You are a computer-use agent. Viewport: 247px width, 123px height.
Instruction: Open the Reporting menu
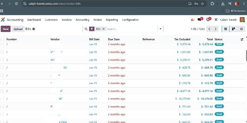(112, 20)
